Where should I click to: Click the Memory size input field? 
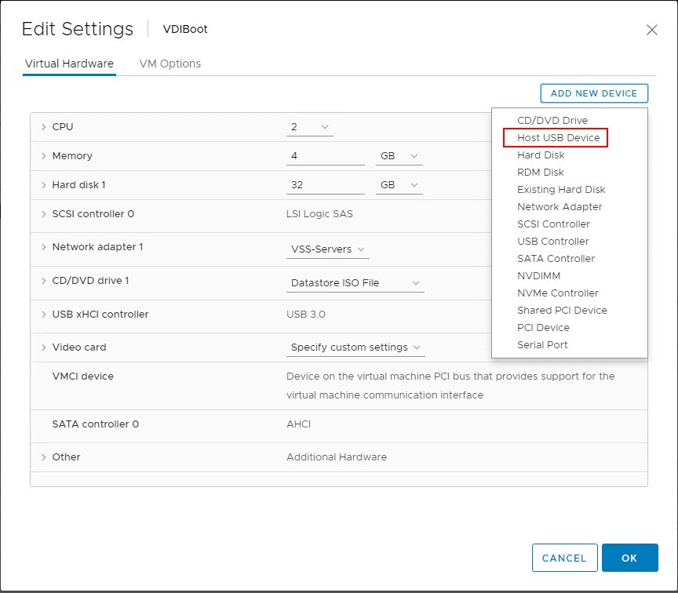point(325,156)
